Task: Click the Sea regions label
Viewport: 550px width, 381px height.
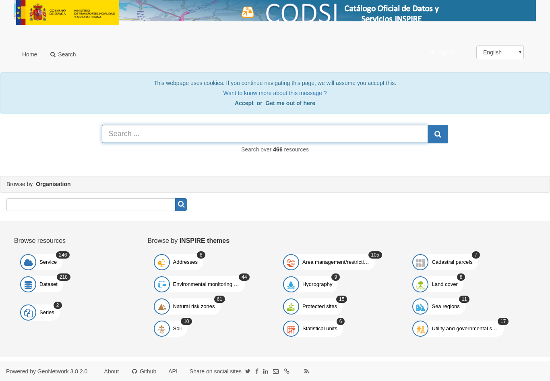Action: [x=446, y=306]
